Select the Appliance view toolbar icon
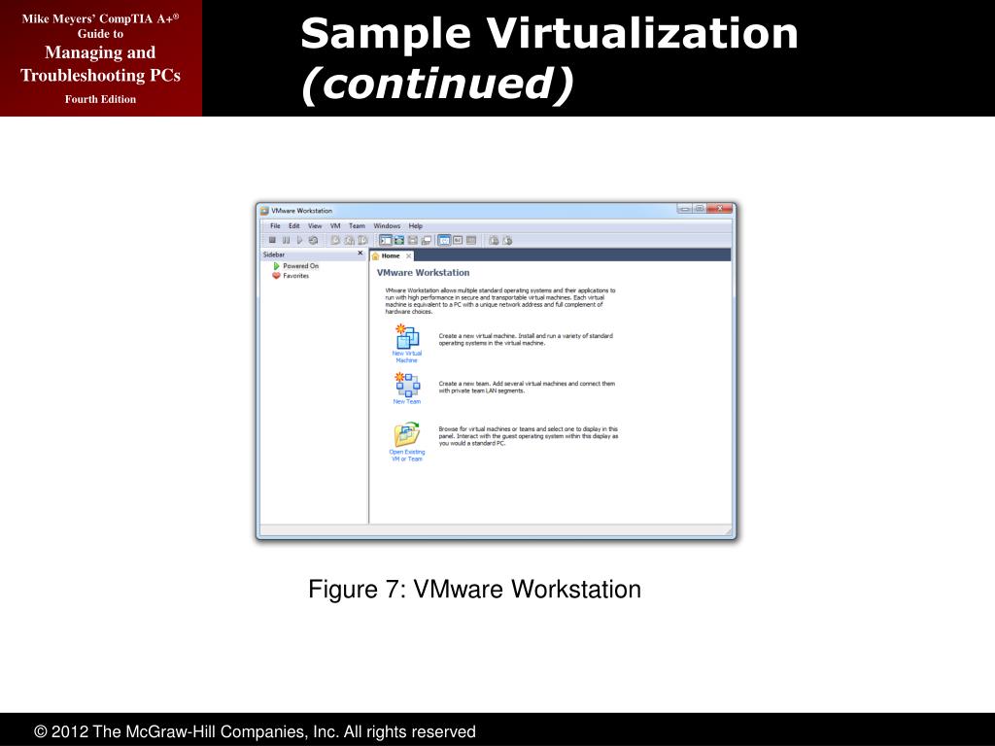 pyautogui.click(x=458, y=241)
